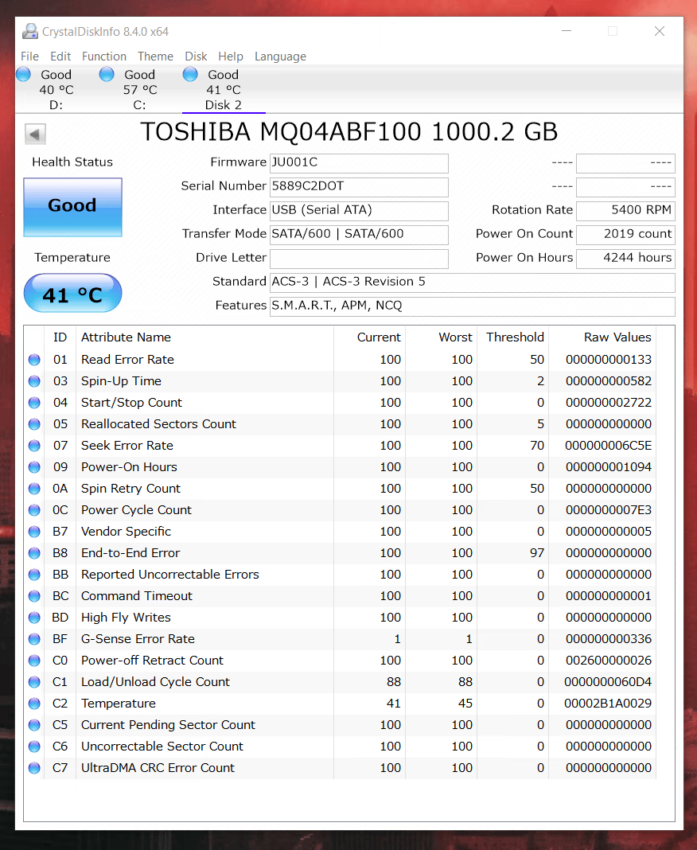Click status orb for UltraDMA CRC Error Count
697x850 pixels.
(34, 768)
